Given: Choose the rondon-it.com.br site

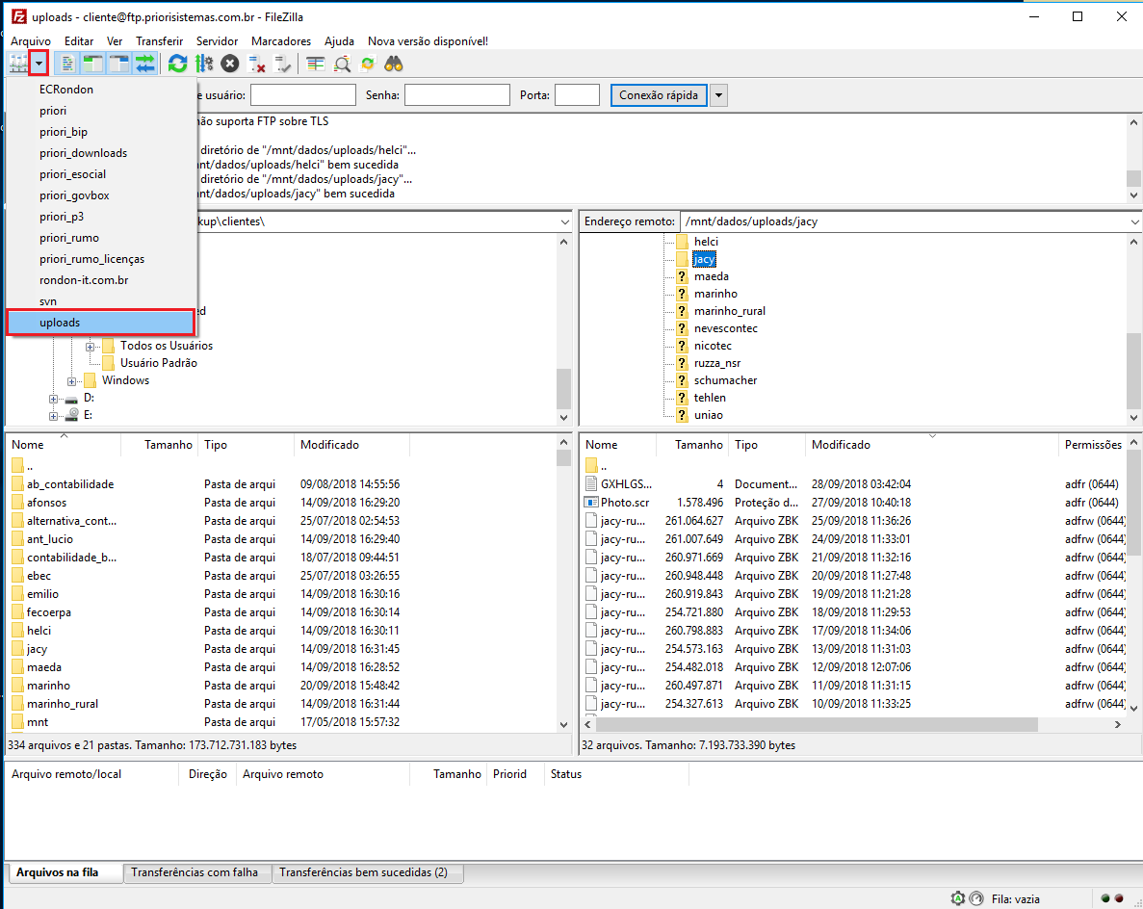Looking at the screenshot, I should pyautogui.click(x=100, y=280).
